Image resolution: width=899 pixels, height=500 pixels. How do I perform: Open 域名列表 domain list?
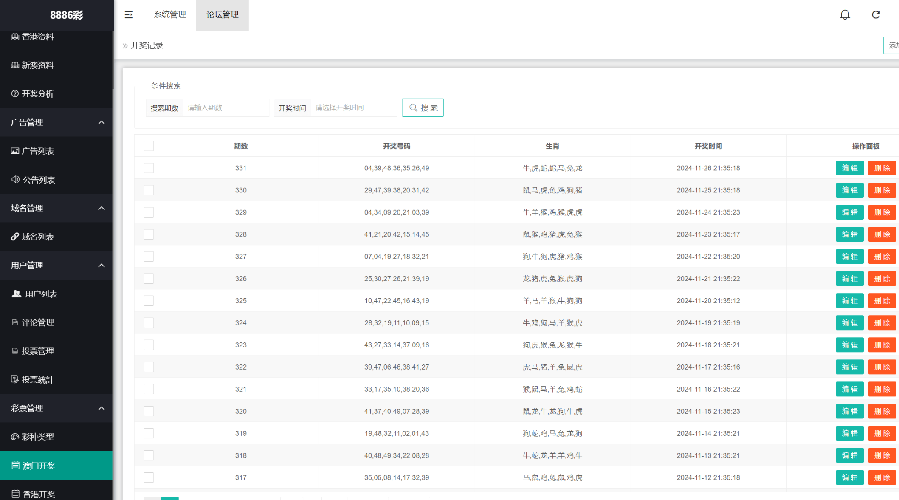pos(38,237)
